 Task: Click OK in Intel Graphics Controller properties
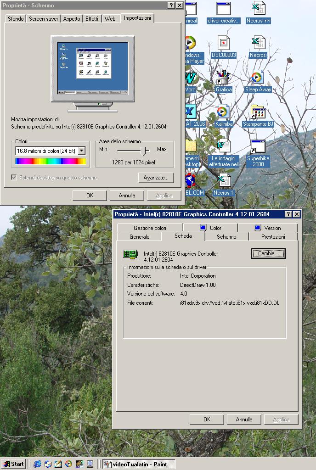(x=207, y=420)
